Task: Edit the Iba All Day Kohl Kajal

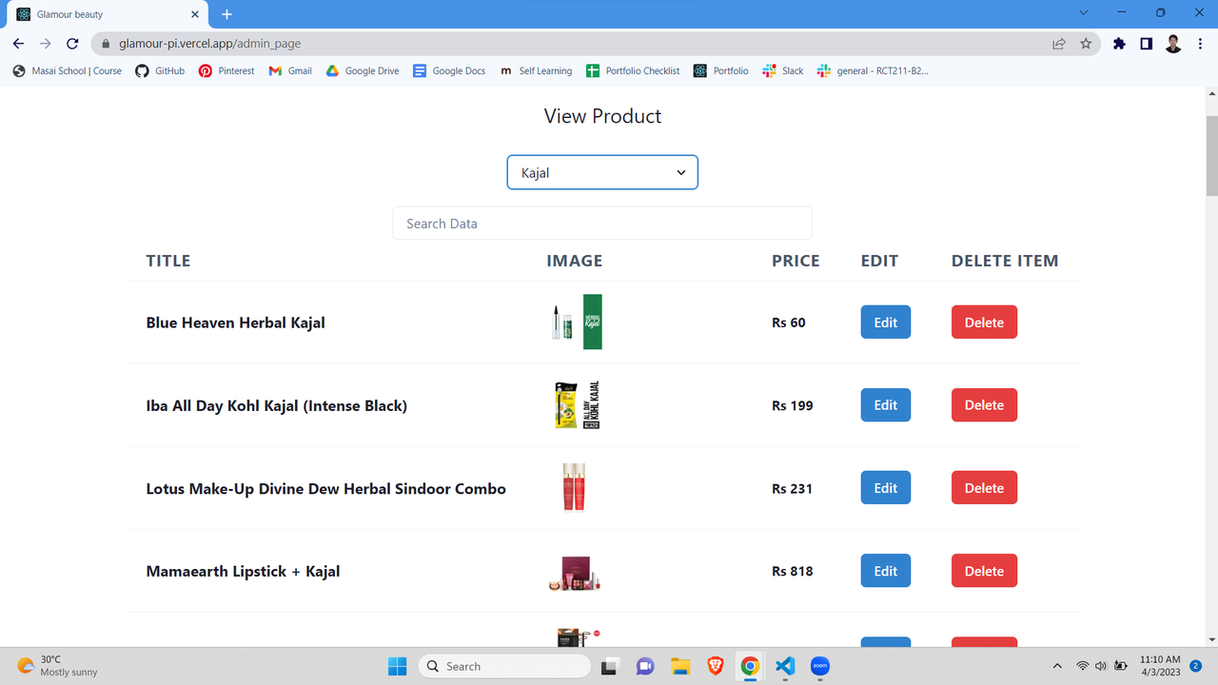Action: [x=886, y=404]
